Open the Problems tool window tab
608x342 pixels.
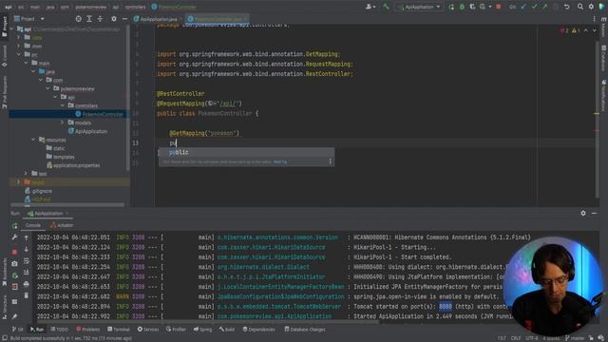88,330
